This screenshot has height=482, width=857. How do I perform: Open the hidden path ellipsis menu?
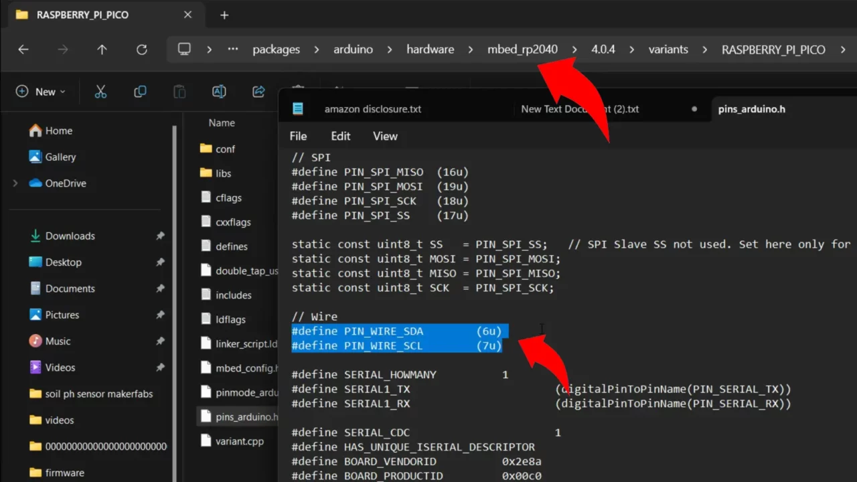click(233, 50)
